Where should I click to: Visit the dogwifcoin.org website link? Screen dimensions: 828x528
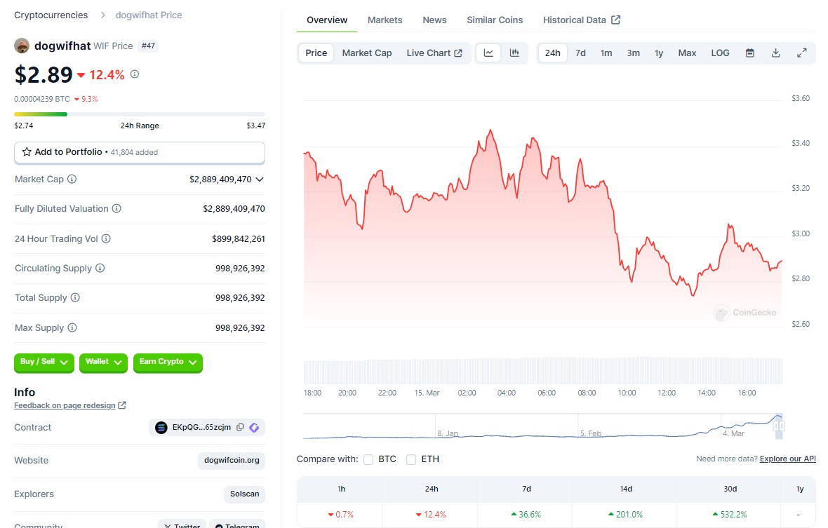tap(232, 461)
